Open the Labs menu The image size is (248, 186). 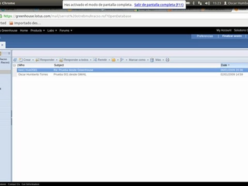click(52, 30)
